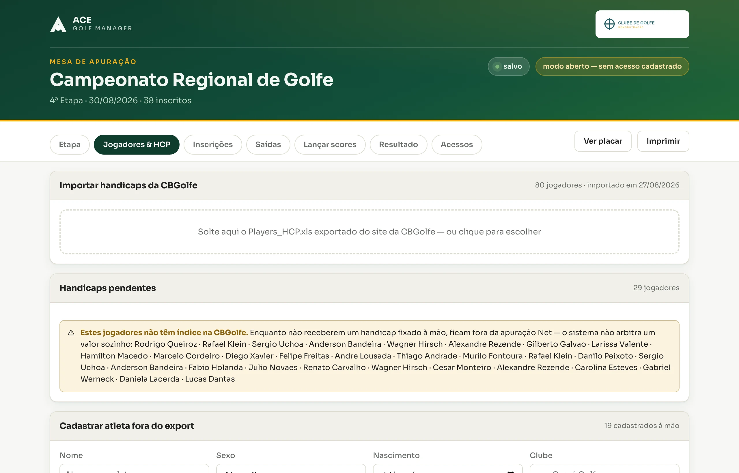739x473 pixels.
Task: Click the green dot in salvo status
Action: click(497, 66)
